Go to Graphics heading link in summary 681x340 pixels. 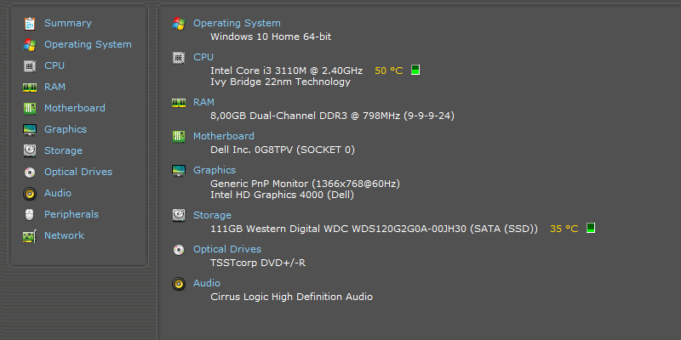pos(215,171)
